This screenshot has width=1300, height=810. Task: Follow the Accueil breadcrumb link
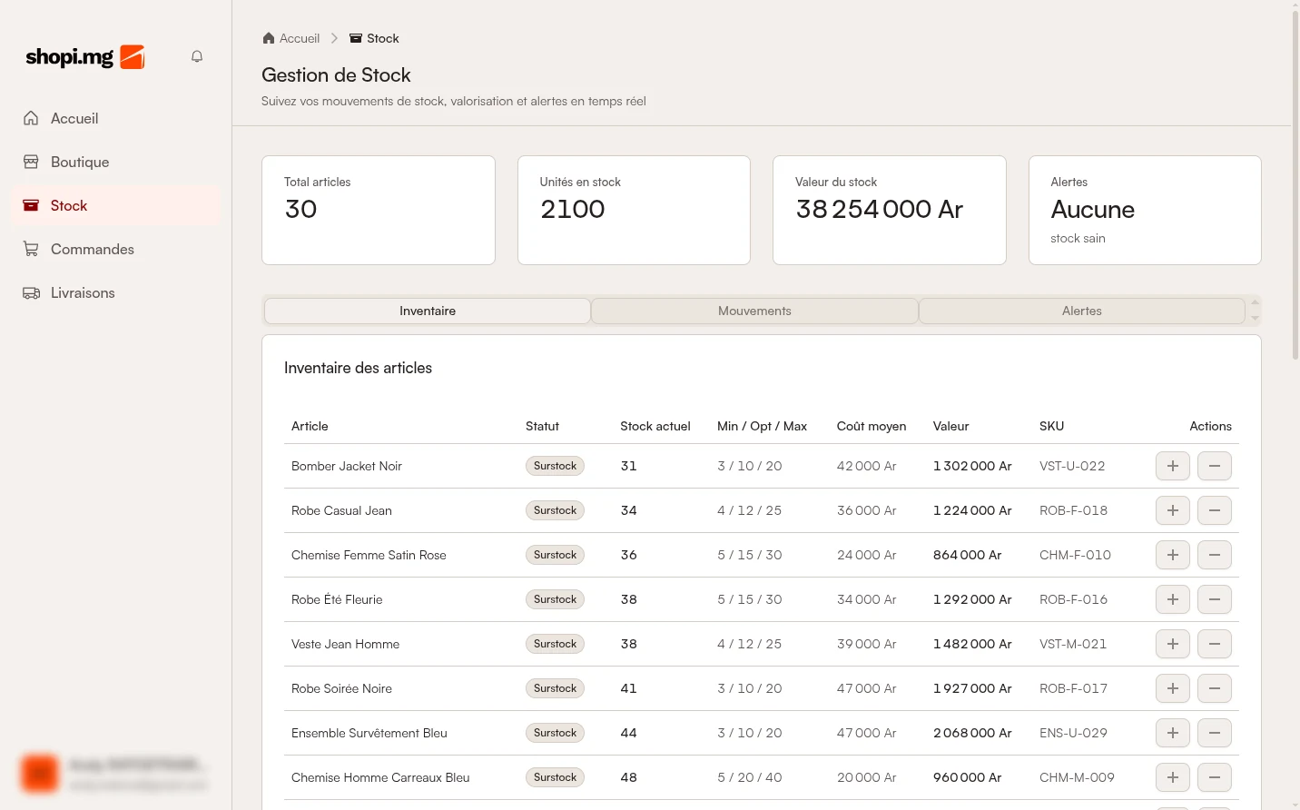click(x=300, y=38)
